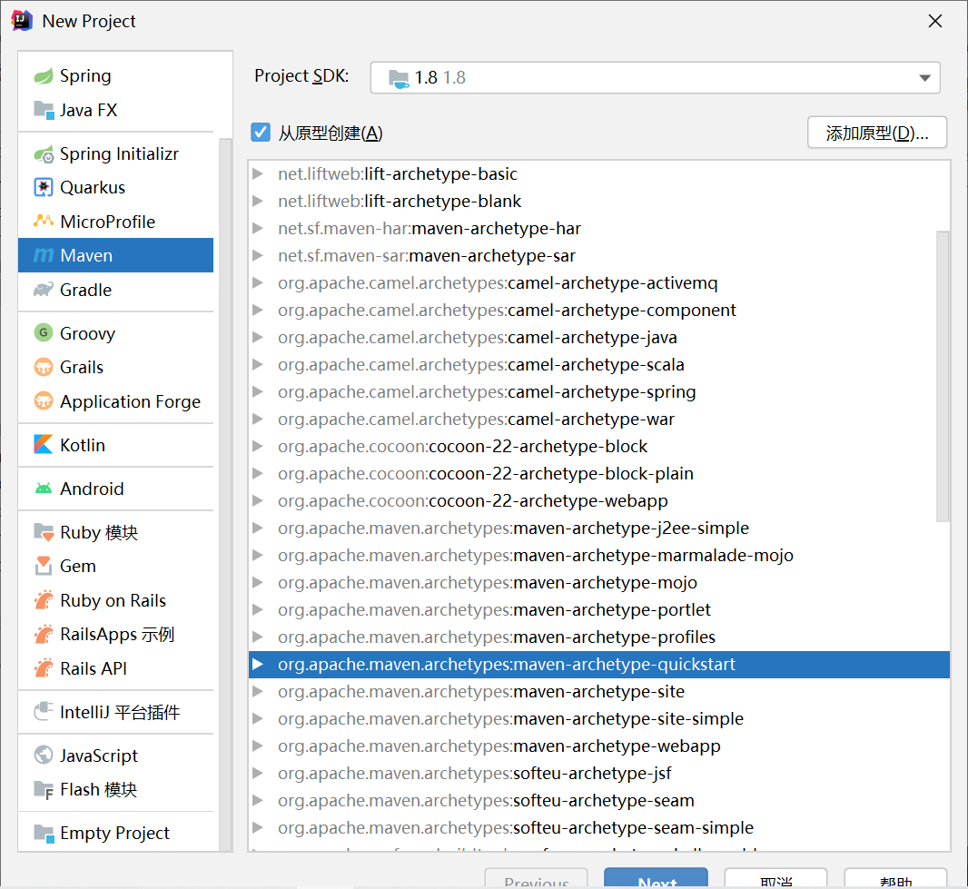
Task: Click the IntelliJ IDEA logo in title bar
Action: click(x=22, y=20)
